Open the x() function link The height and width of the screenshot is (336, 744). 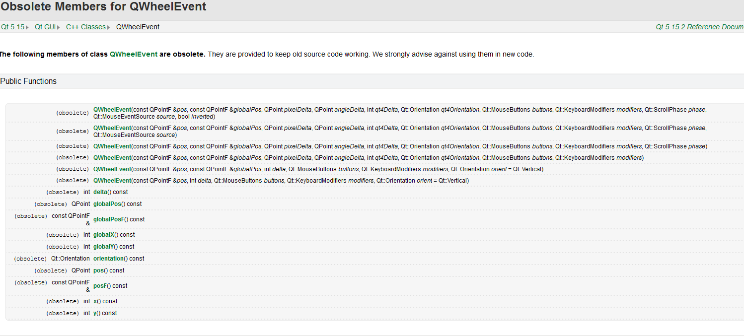point(95,301)
